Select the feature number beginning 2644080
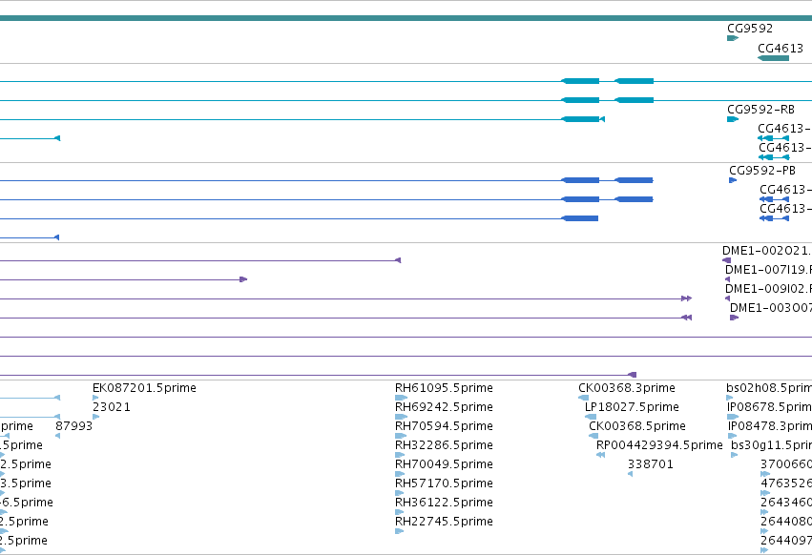This screenshot has height=555, width=812. pyautogui.click(x=786, y=522)
